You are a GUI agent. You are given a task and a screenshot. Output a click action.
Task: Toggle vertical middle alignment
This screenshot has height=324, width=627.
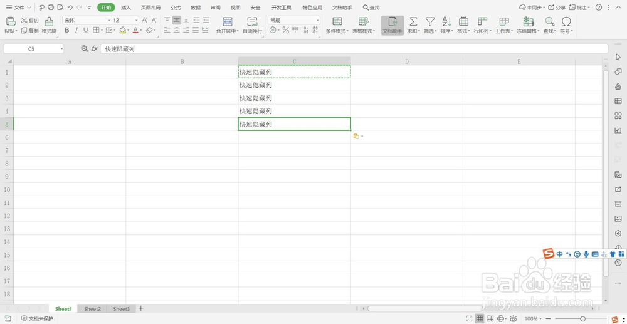pos(177,20)
